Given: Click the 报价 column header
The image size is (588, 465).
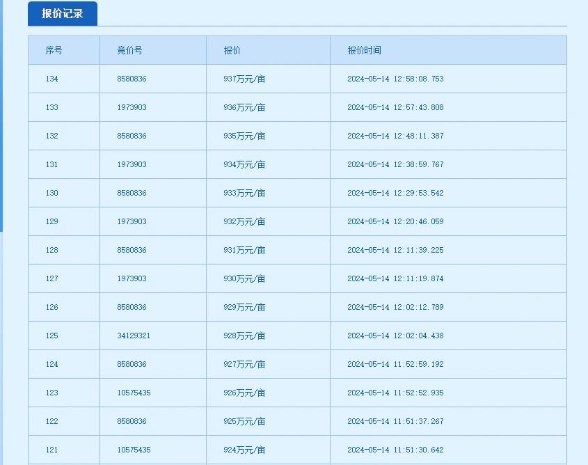Looking at the screenshot, I should coord(232,50).
